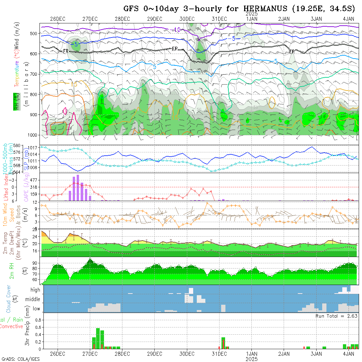Click the 'GrADS: COLA/IGES' credit text
This screenshot has height=362, width=362.
pyautogui.click(x=20, y=359)
